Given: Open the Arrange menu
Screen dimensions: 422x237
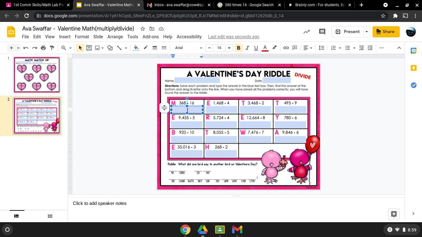Looking at the screenshot, I should (x=115, y=37).
